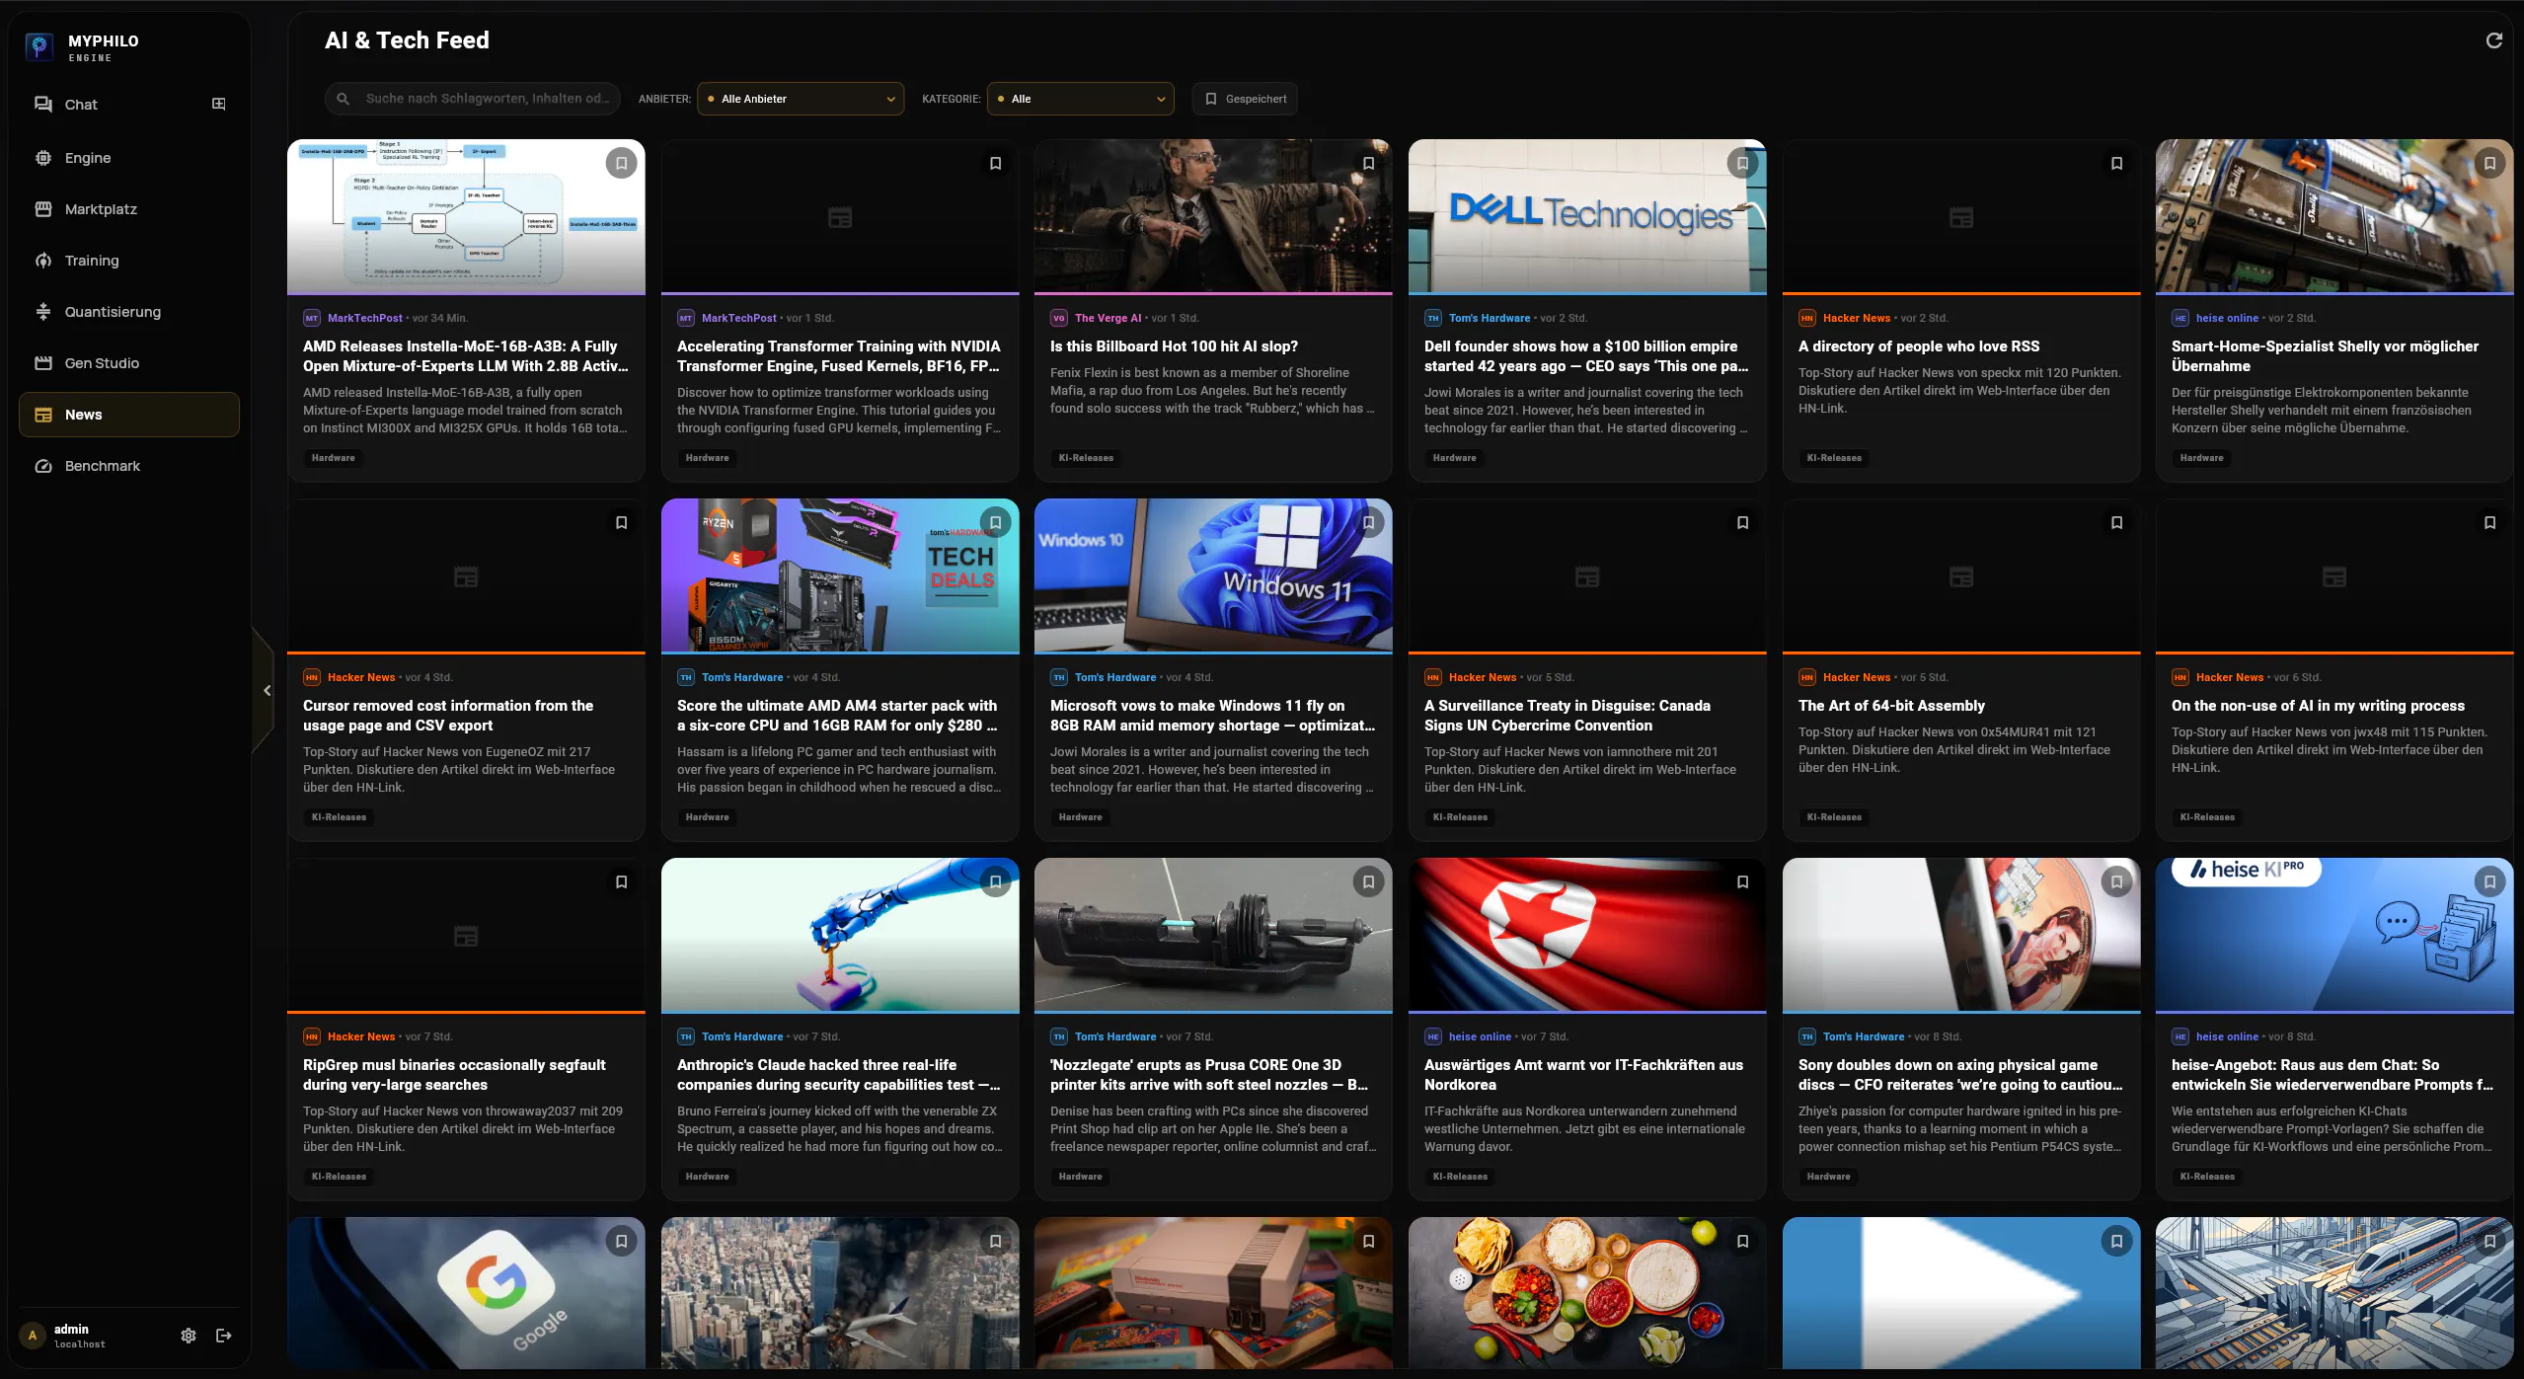Click Hacker News badge on RSS directory card
Image resolution: width=2524 pixels, height=1379 pixels.
point(1807,318)
